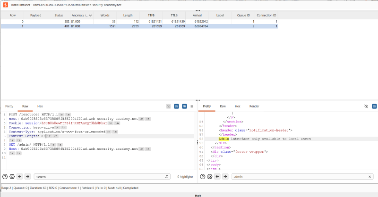Screen dimensions: 378x197
Task: Select result row with status 401
Action: coord(139,26)
